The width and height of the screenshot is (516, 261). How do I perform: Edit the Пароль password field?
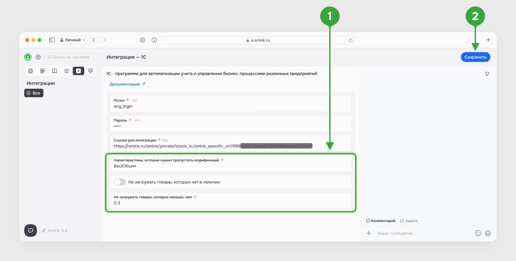coord(231,124)
